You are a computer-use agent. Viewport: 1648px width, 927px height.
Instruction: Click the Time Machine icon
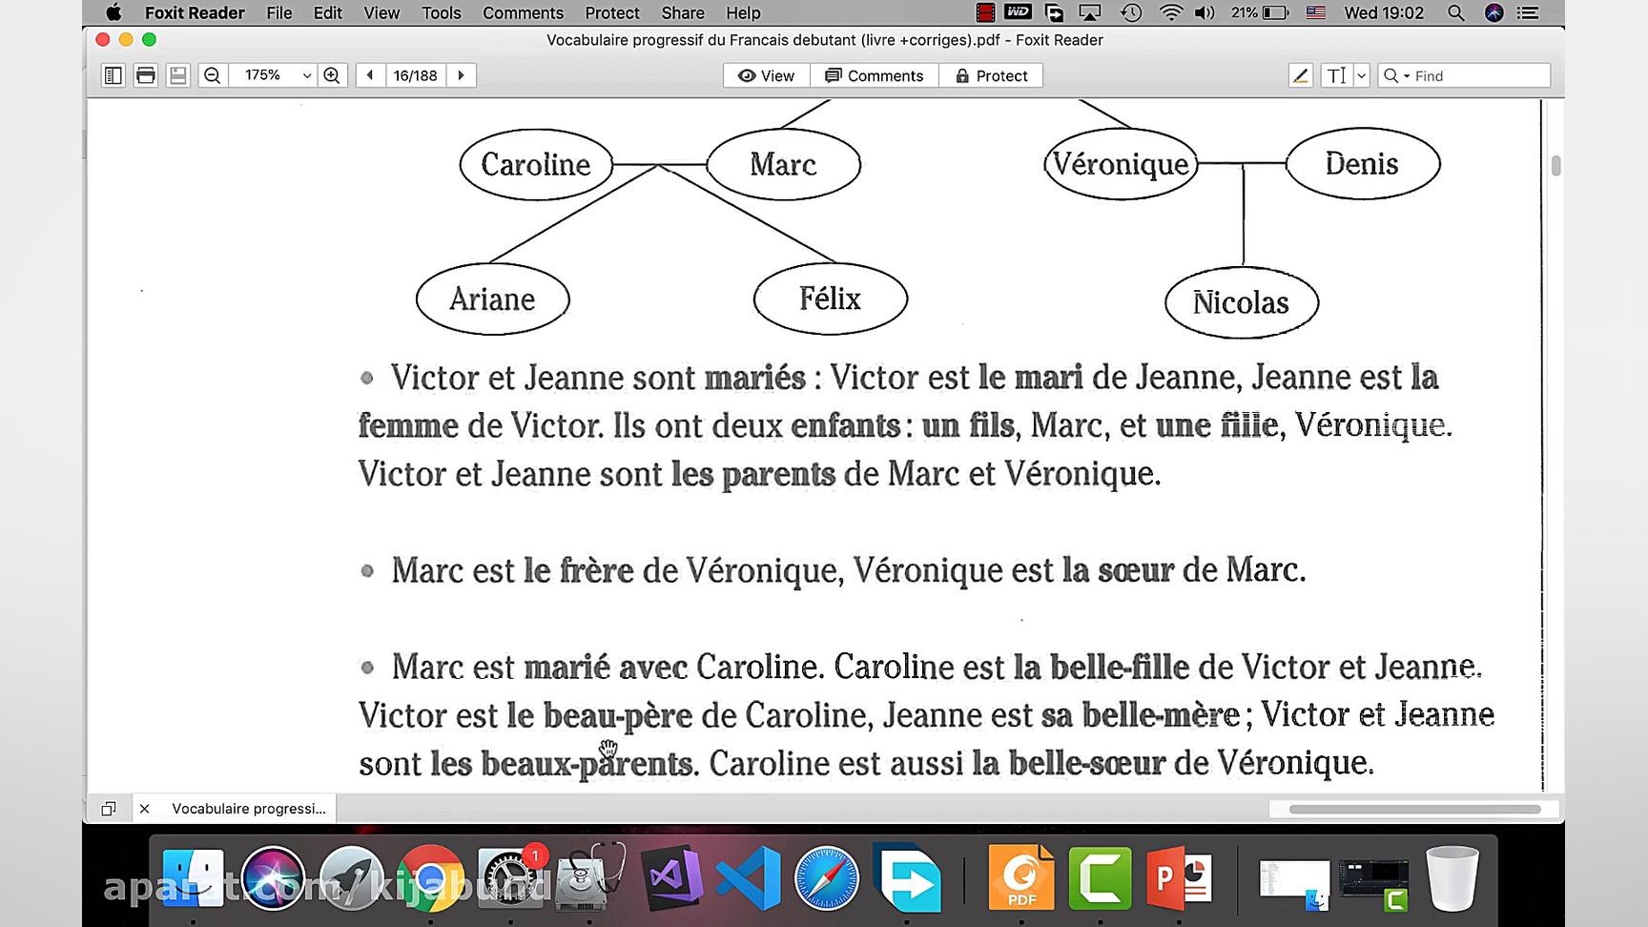[x=1131, y=12]
